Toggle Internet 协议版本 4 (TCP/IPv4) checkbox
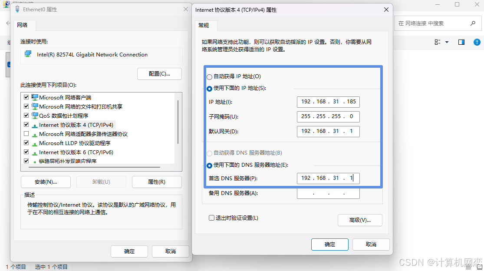 click(x=26, y=125)
